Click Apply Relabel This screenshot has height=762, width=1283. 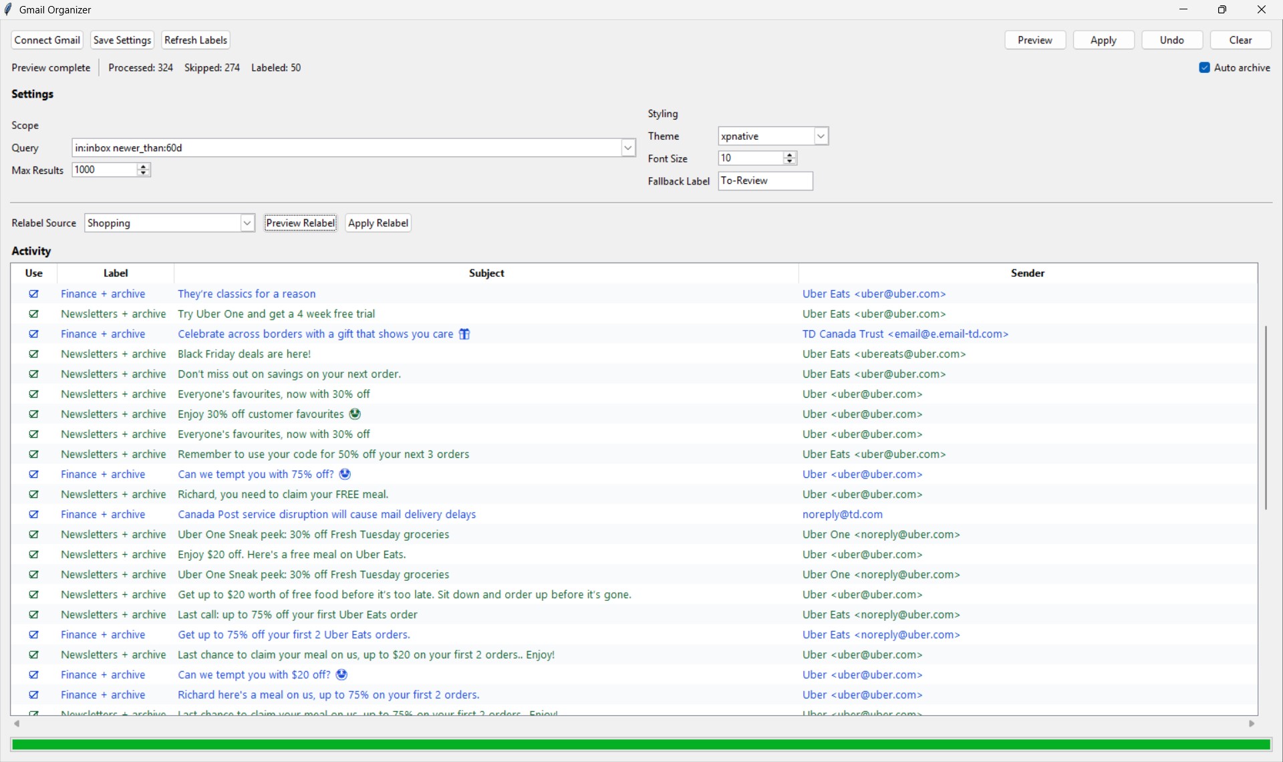coord(378,223)
